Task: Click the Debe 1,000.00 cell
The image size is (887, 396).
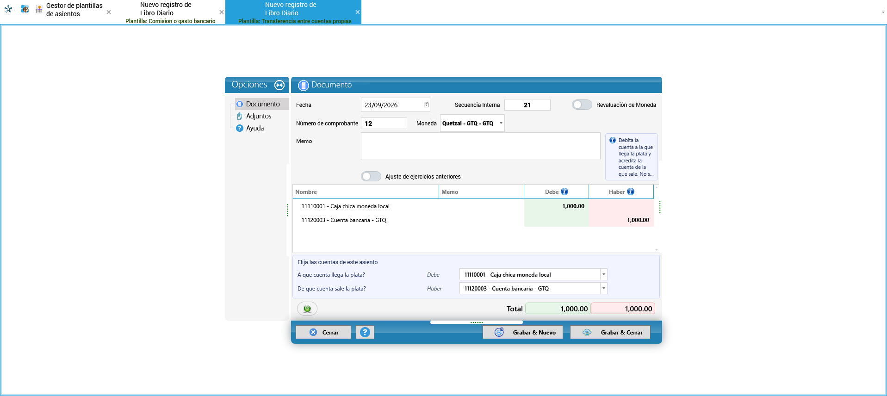Action: [x=556, y=206]
